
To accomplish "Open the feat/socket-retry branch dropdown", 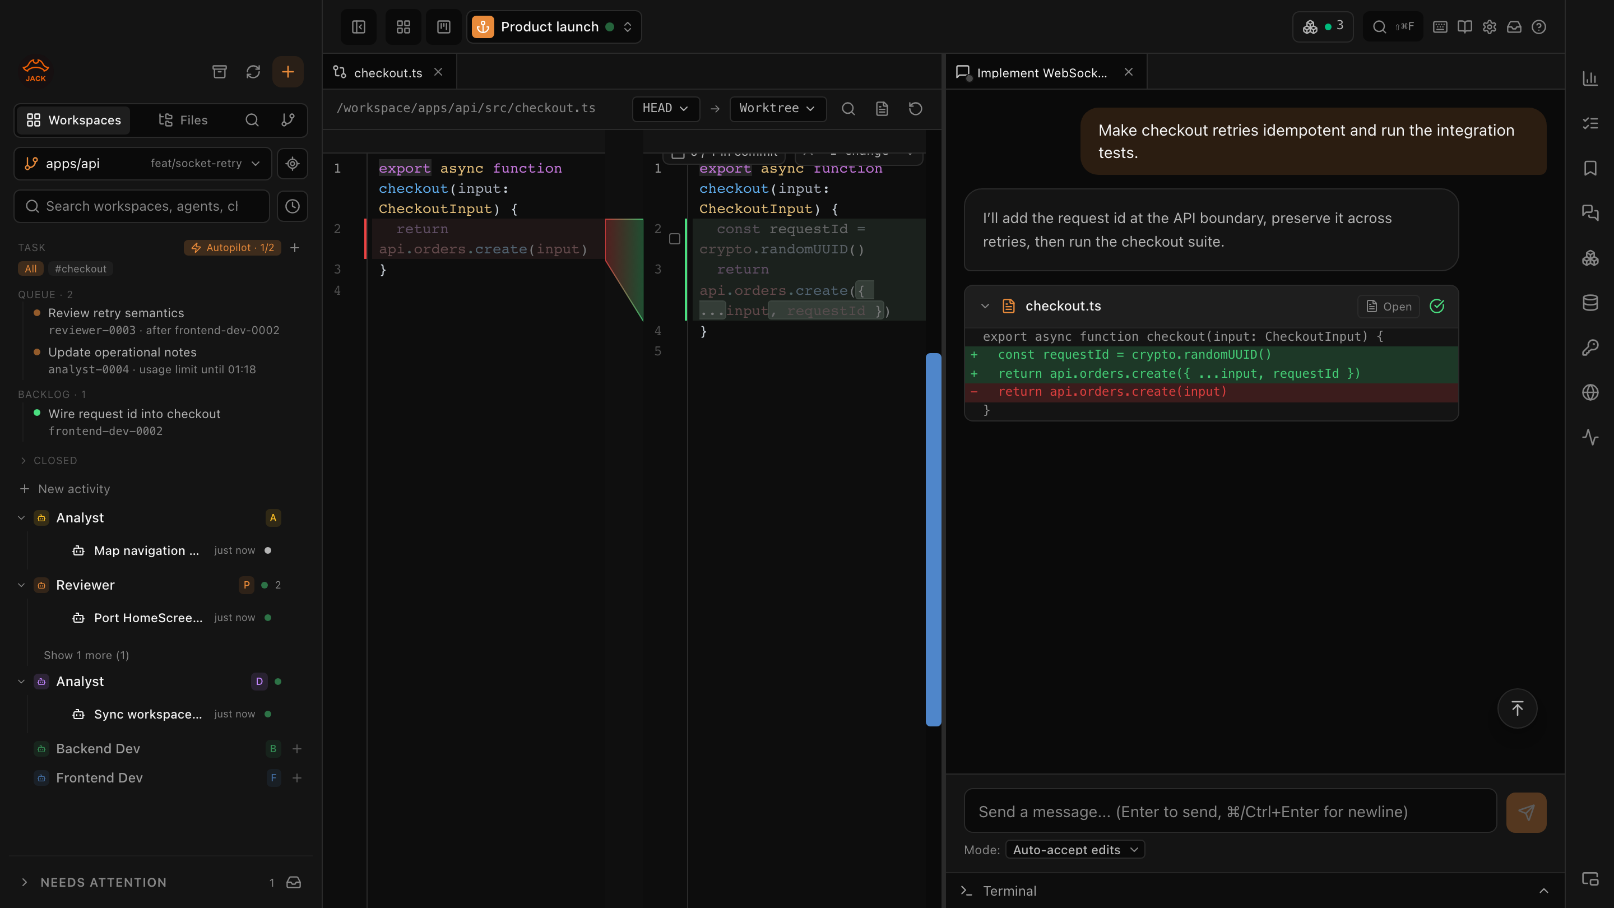I will (205, 164).
